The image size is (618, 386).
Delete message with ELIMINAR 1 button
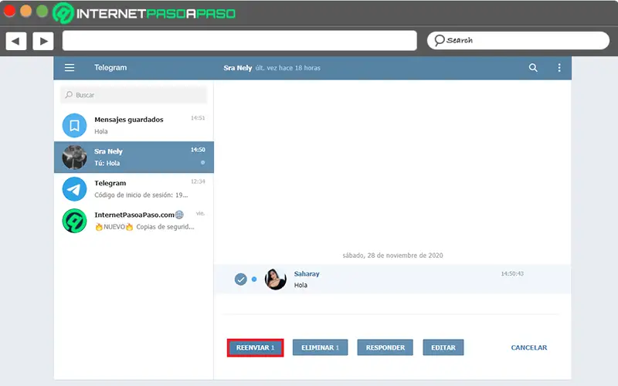(x=320, y=347)
